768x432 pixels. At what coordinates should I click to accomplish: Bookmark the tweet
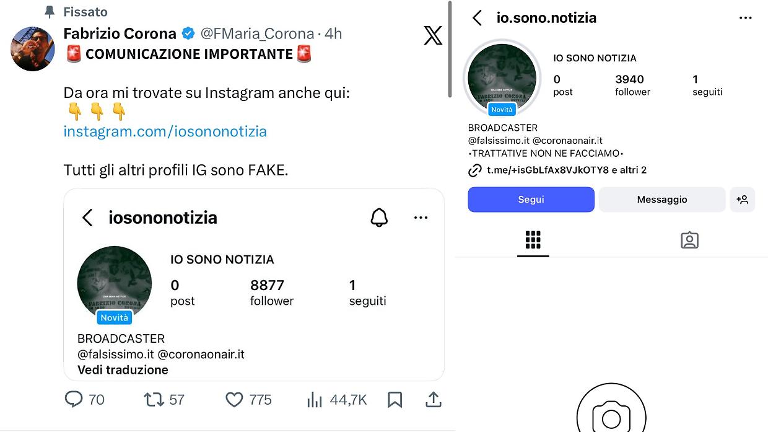(x=395, y=399)
